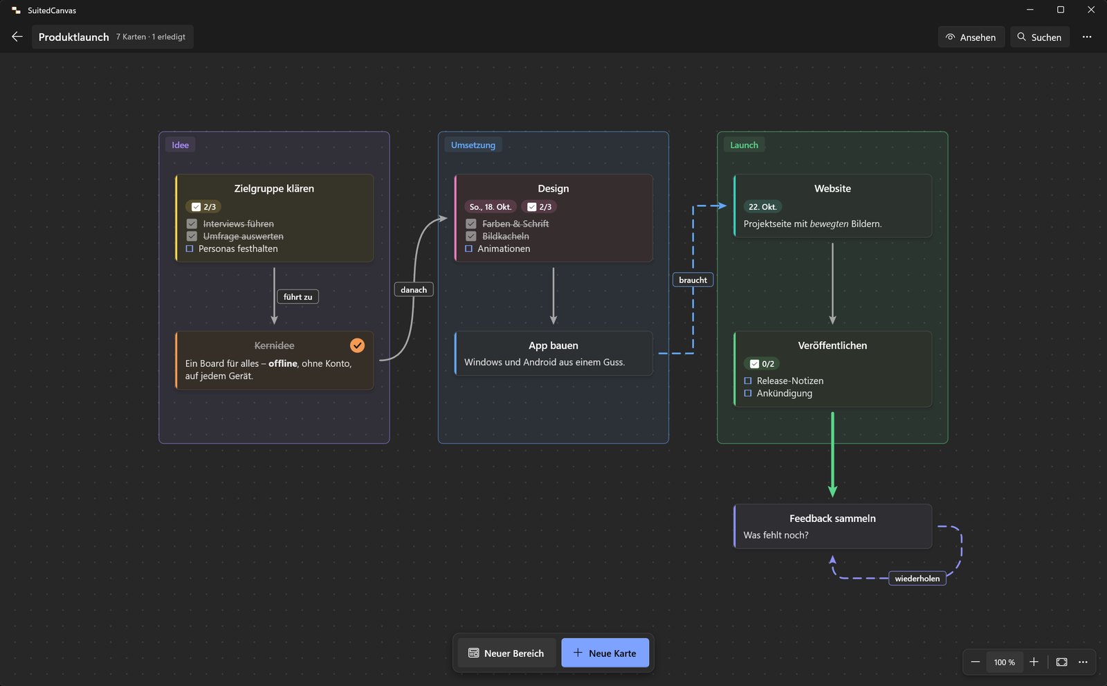Fit canvas to screen icon
The image size is (1107, 686).
(x=1061, y=662)
